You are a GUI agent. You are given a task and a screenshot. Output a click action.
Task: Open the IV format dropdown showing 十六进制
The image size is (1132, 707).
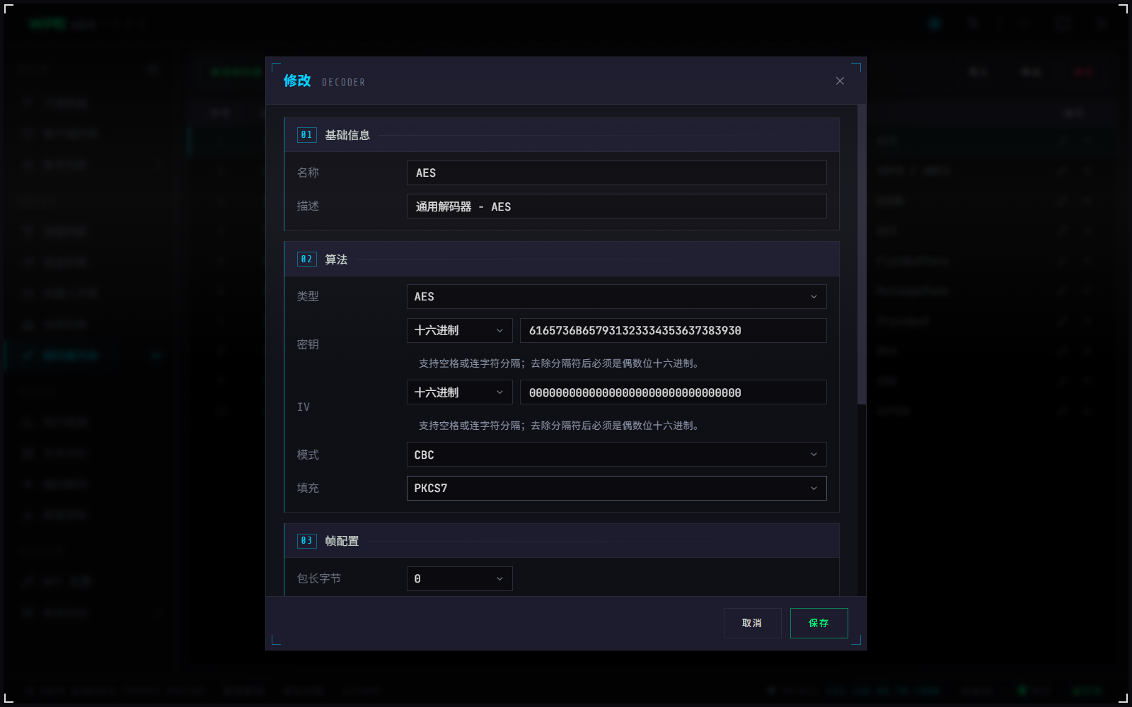click(x=459, y=392)
